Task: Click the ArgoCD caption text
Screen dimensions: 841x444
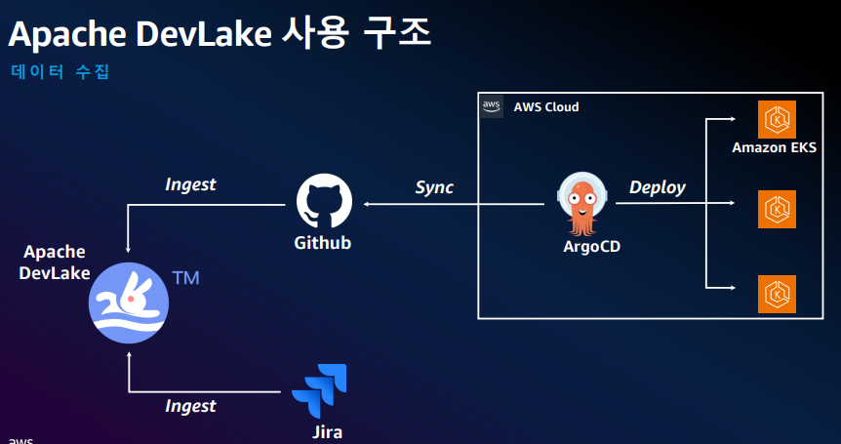Action: 591,247
